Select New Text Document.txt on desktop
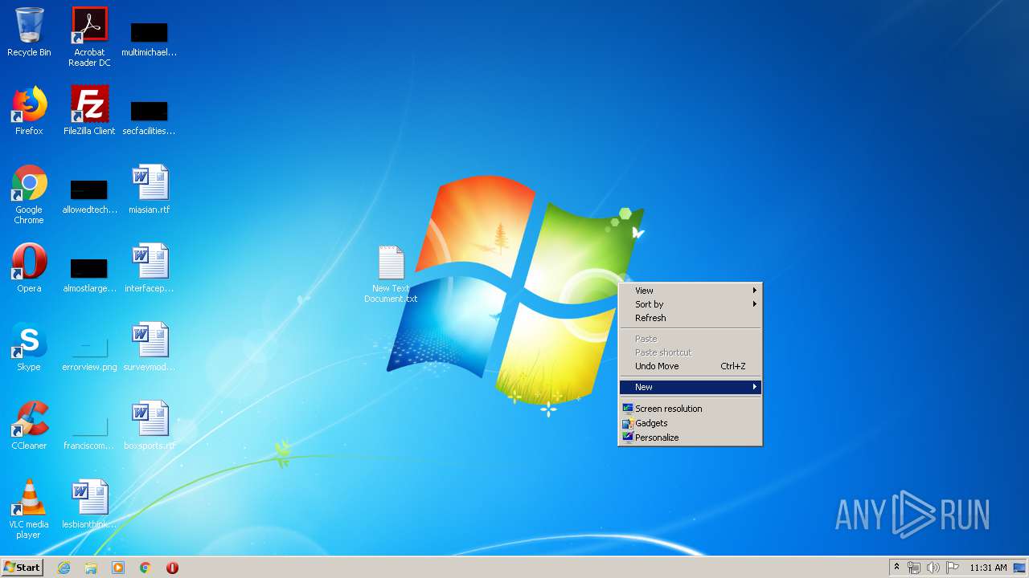 tap(391, 275)
